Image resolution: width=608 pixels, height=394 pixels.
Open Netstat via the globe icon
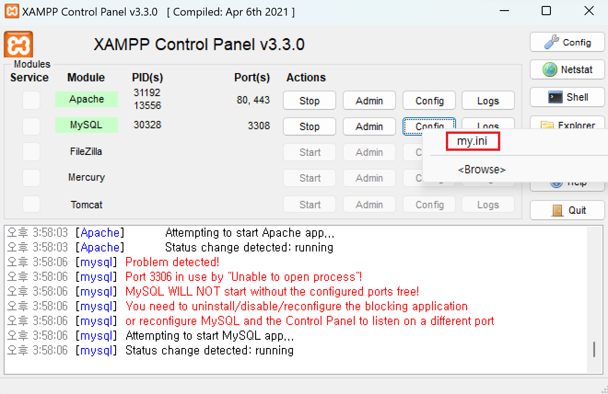coord(550,69)
